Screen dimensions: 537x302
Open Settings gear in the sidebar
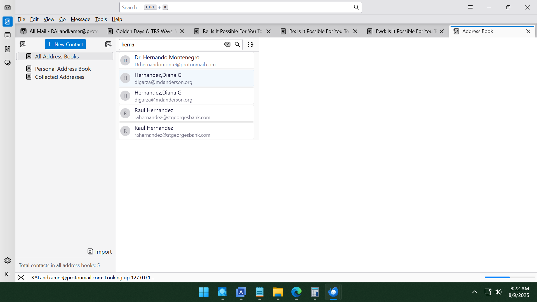8,261
